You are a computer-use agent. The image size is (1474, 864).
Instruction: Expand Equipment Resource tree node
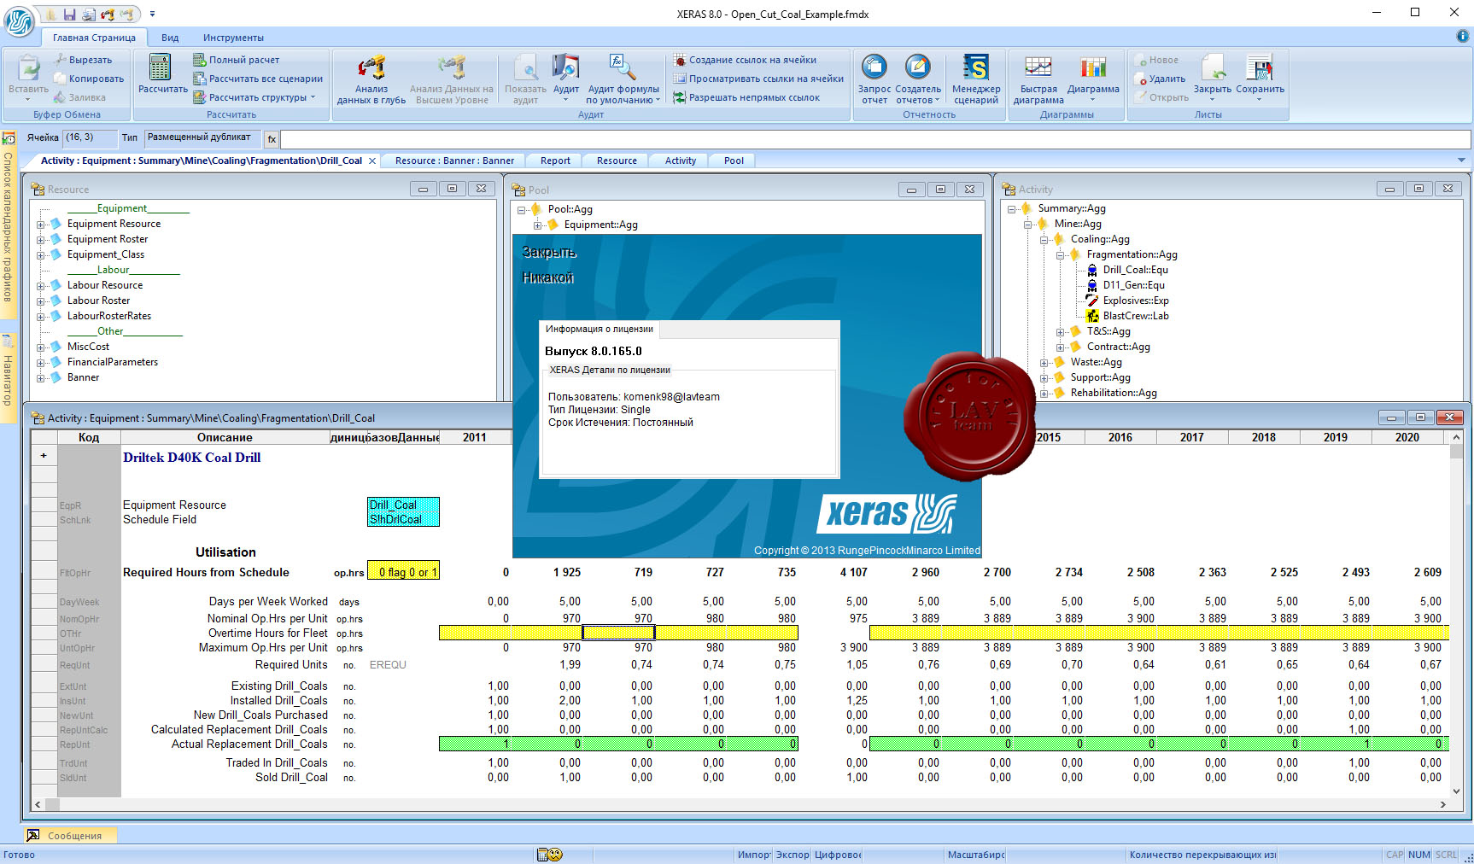[40, 225]
